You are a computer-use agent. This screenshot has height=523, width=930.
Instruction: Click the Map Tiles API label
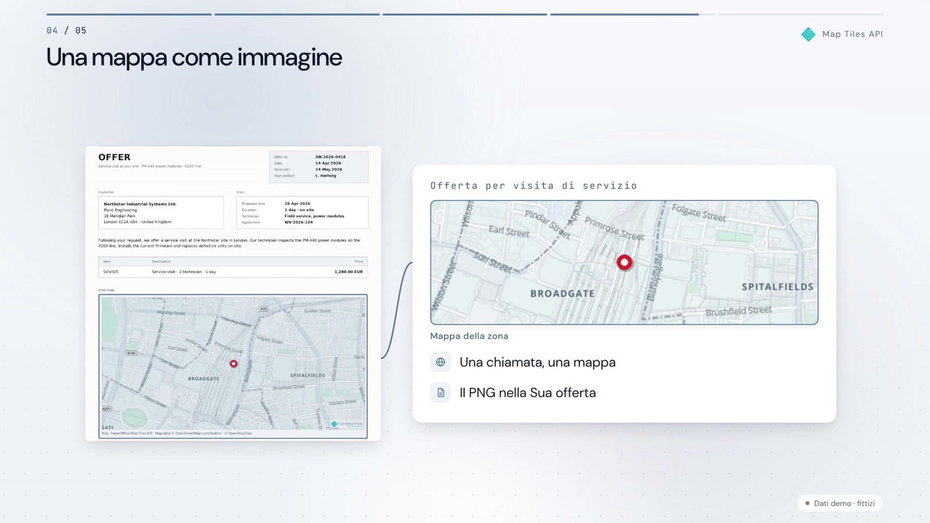point(853,34)
